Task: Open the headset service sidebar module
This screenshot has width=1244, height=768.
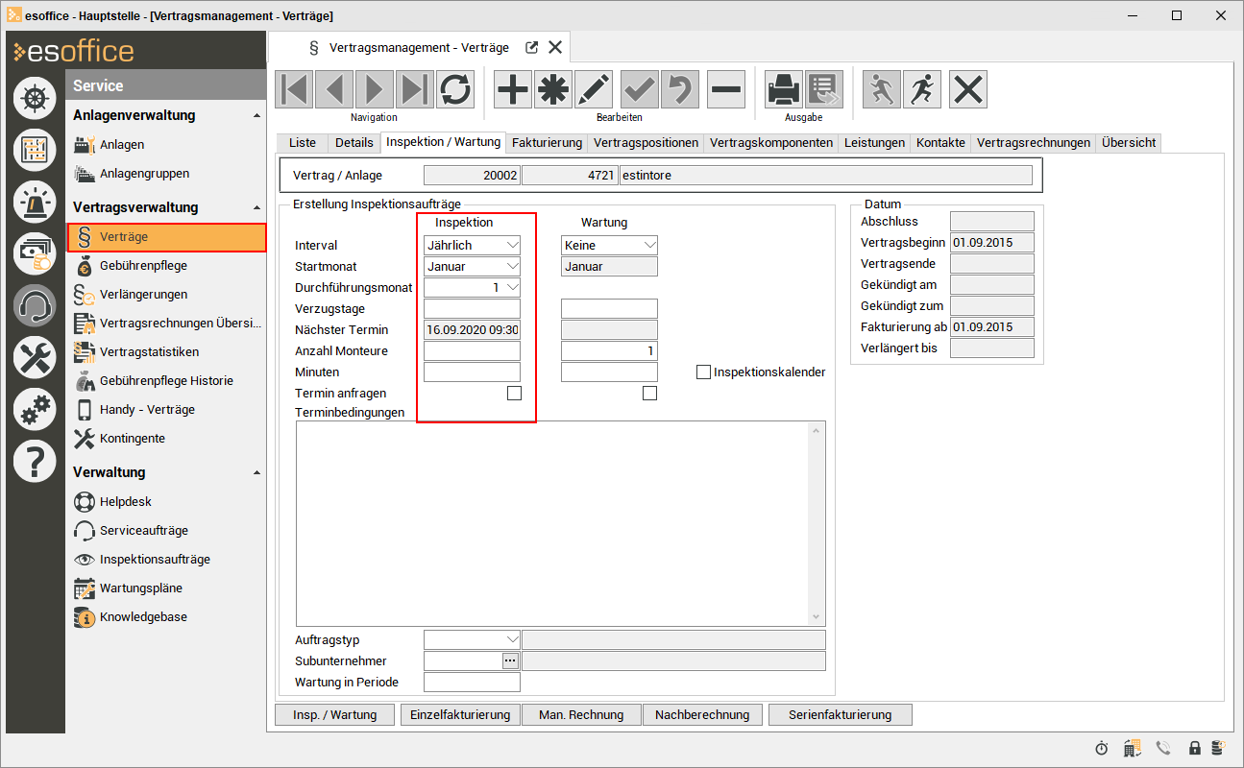Action: click(35, 306)
